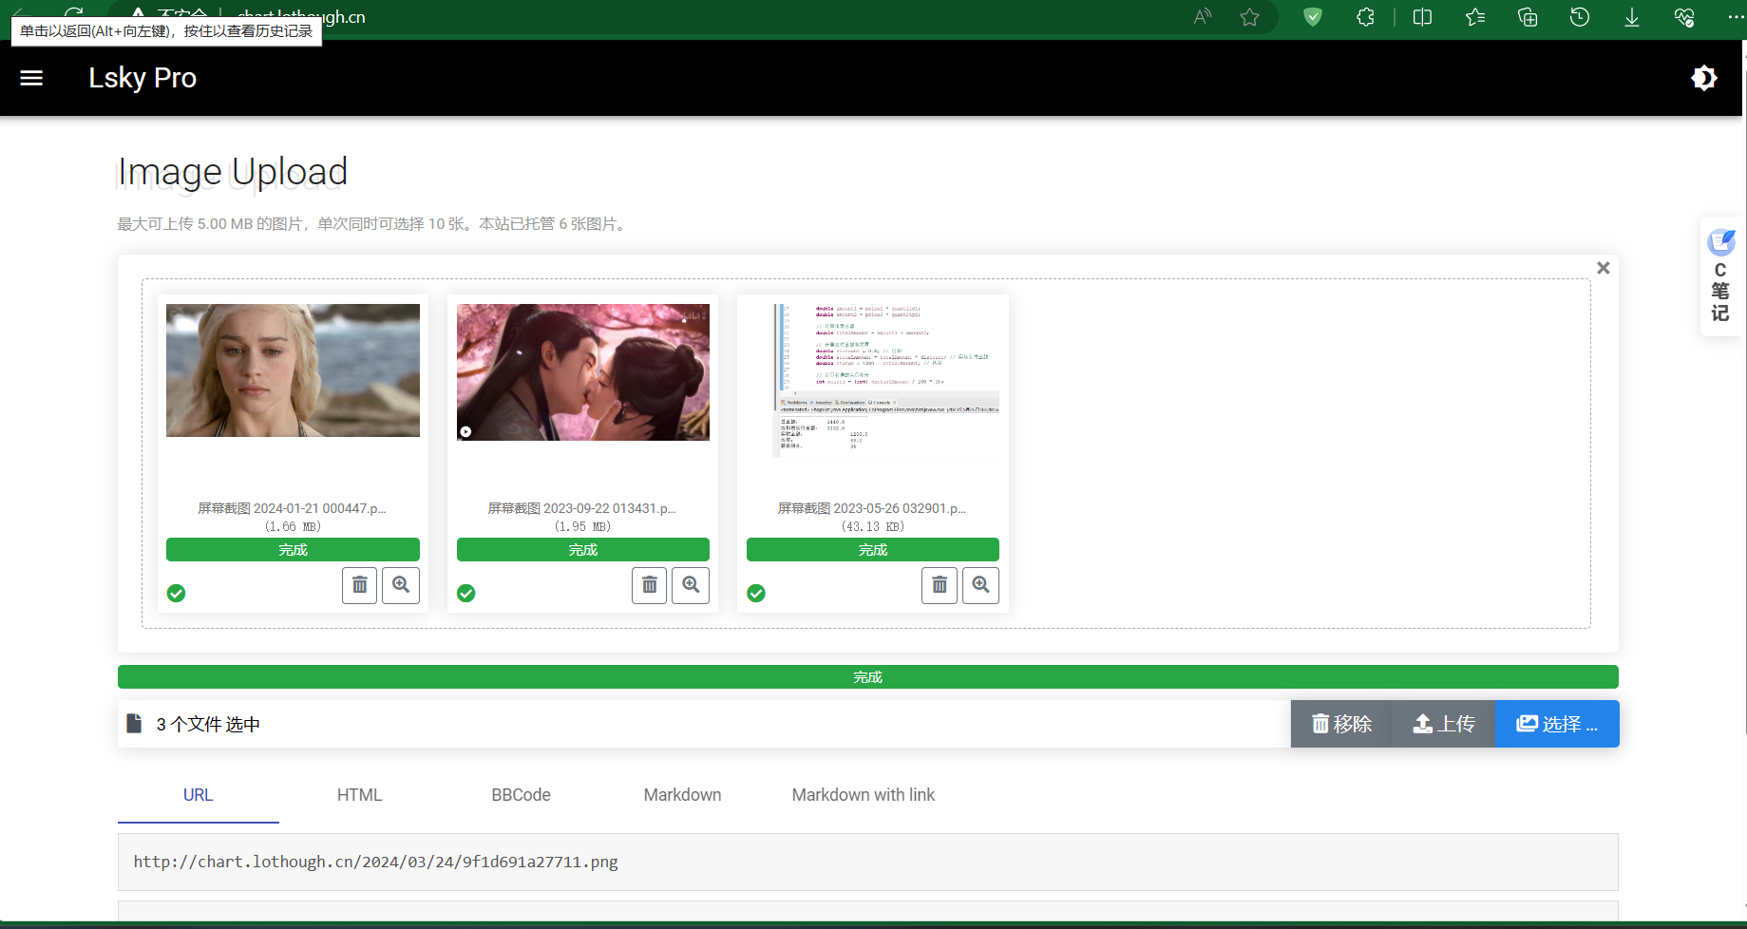Open the browser Downloads icon
The height and width of the screenshot is (929, 1747).
coord(1632,16)
